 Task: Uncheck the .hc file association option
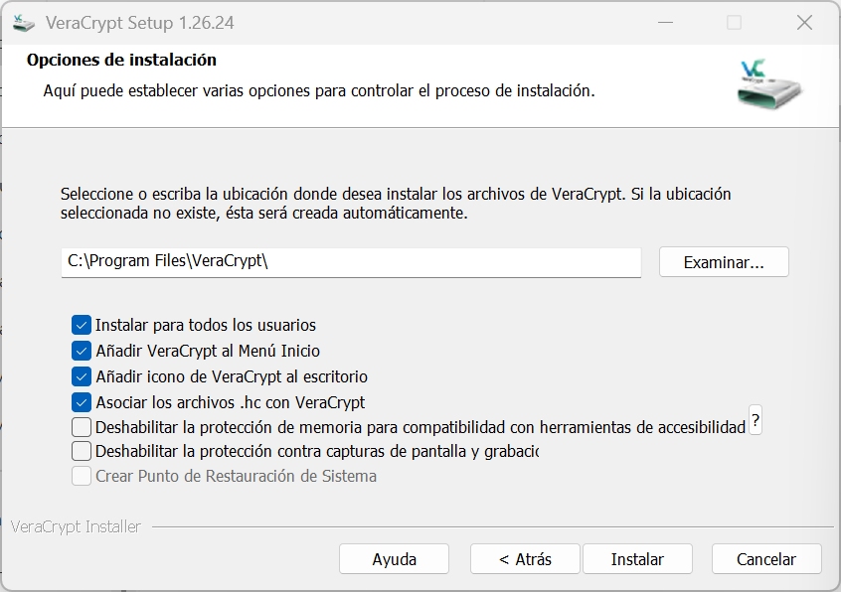[x=81, y=402]
